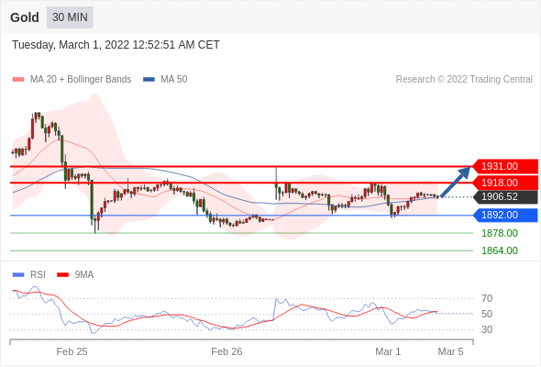Toggle the RSI legend marker

18,275
